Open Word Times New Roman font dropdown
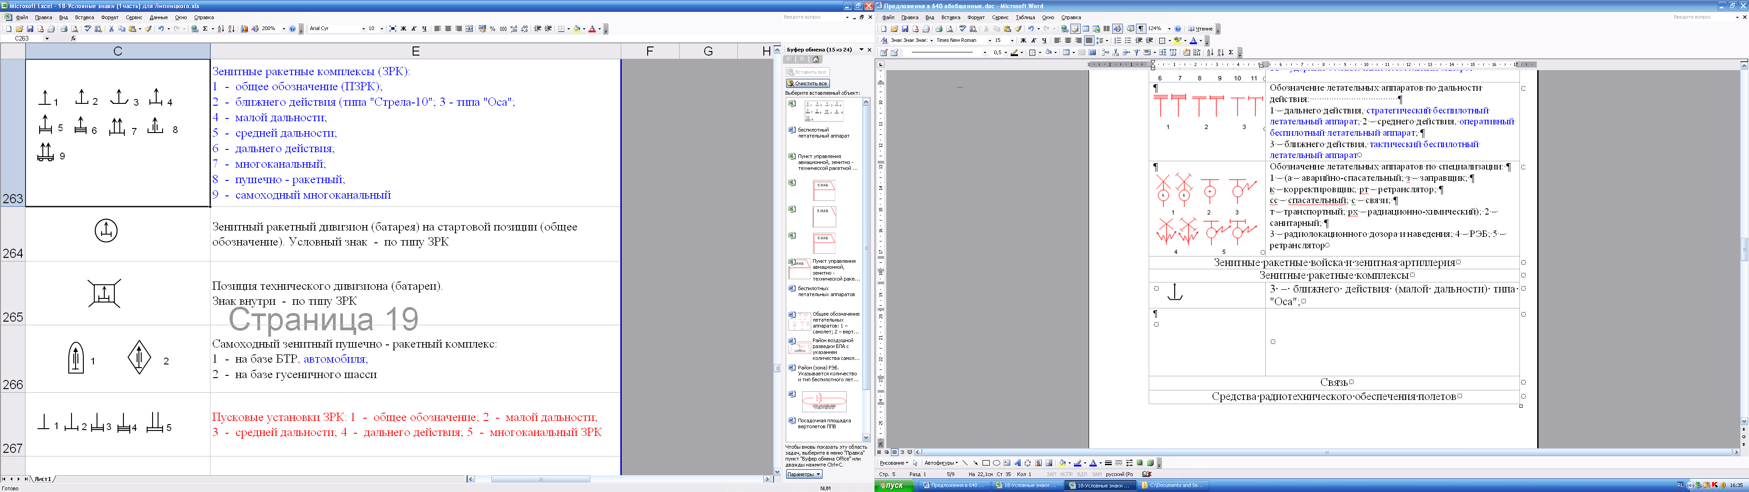The image size is (1749, 492). point(990,41)
